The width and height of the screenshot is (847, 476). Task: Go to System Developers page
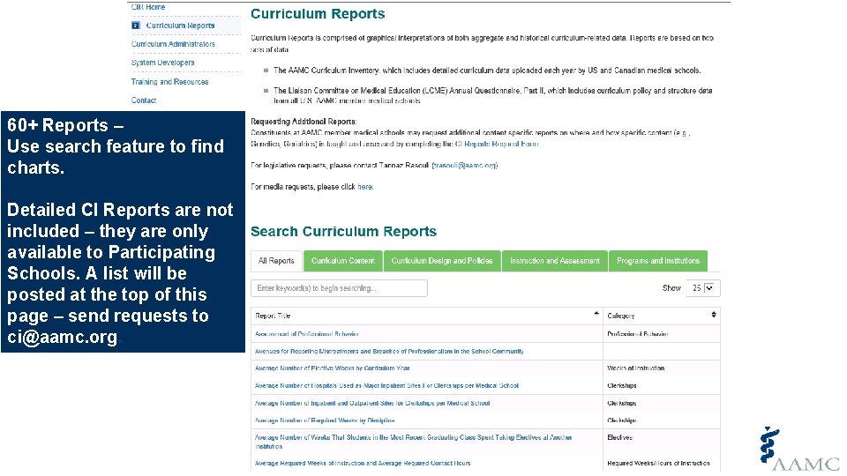tap(162, 63)
